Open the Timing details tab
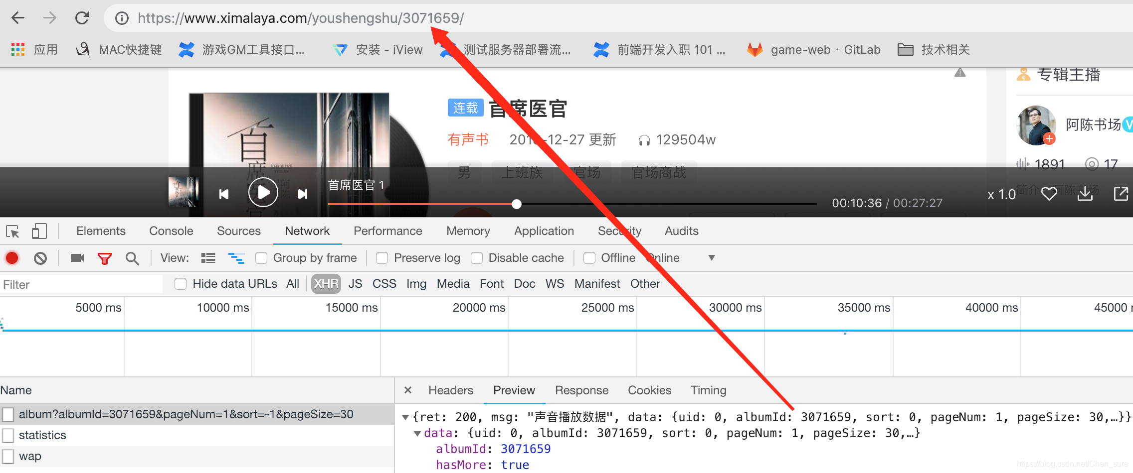 point(708,390)
